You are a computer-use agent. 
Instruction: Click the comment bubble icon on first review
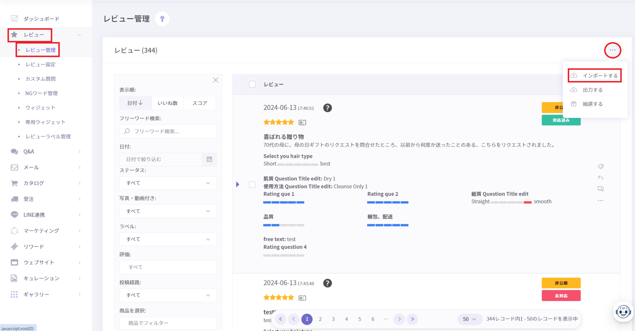point(601,189)
